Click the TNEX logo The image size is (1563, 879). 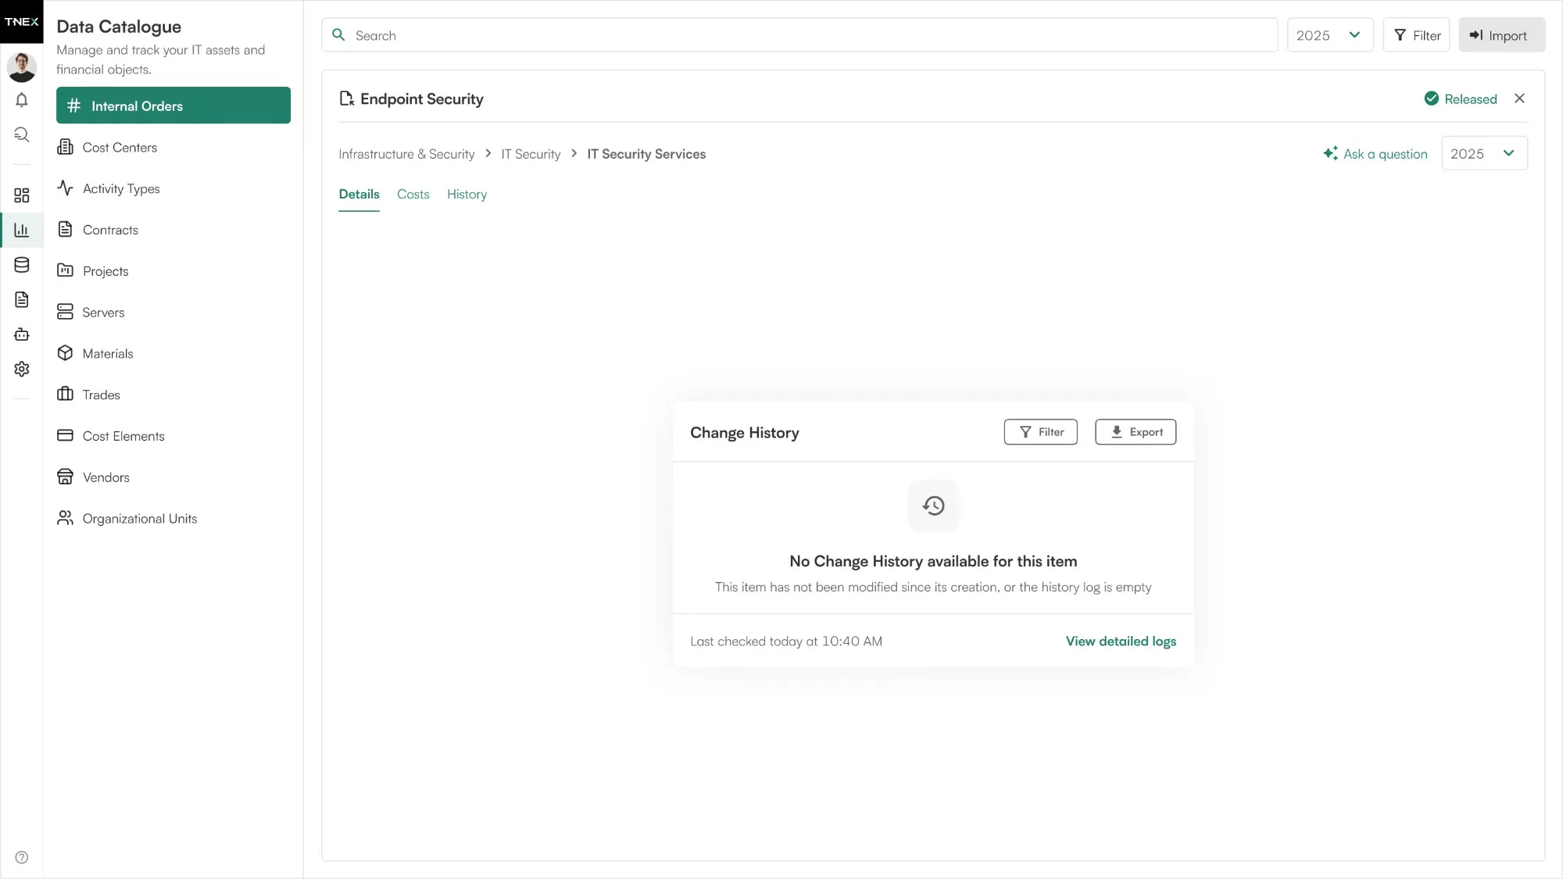click(22, 22)
